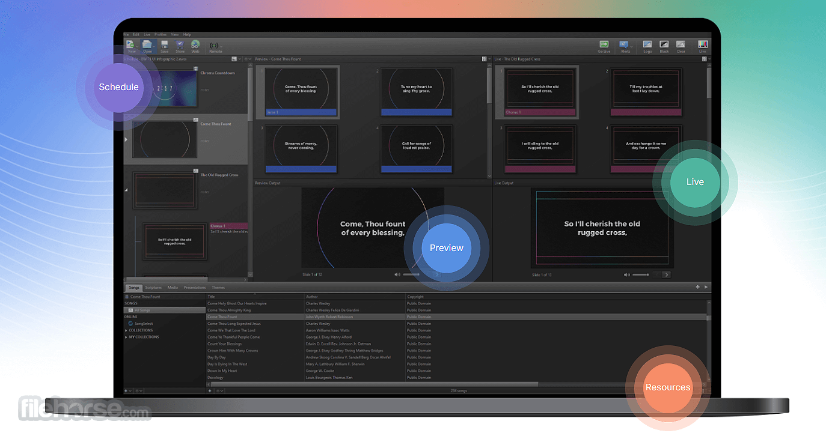Click the plus icon at right of resource tabs
This screenshot has width=826, height=439.
pyautogui.click(x=697, y=287)
